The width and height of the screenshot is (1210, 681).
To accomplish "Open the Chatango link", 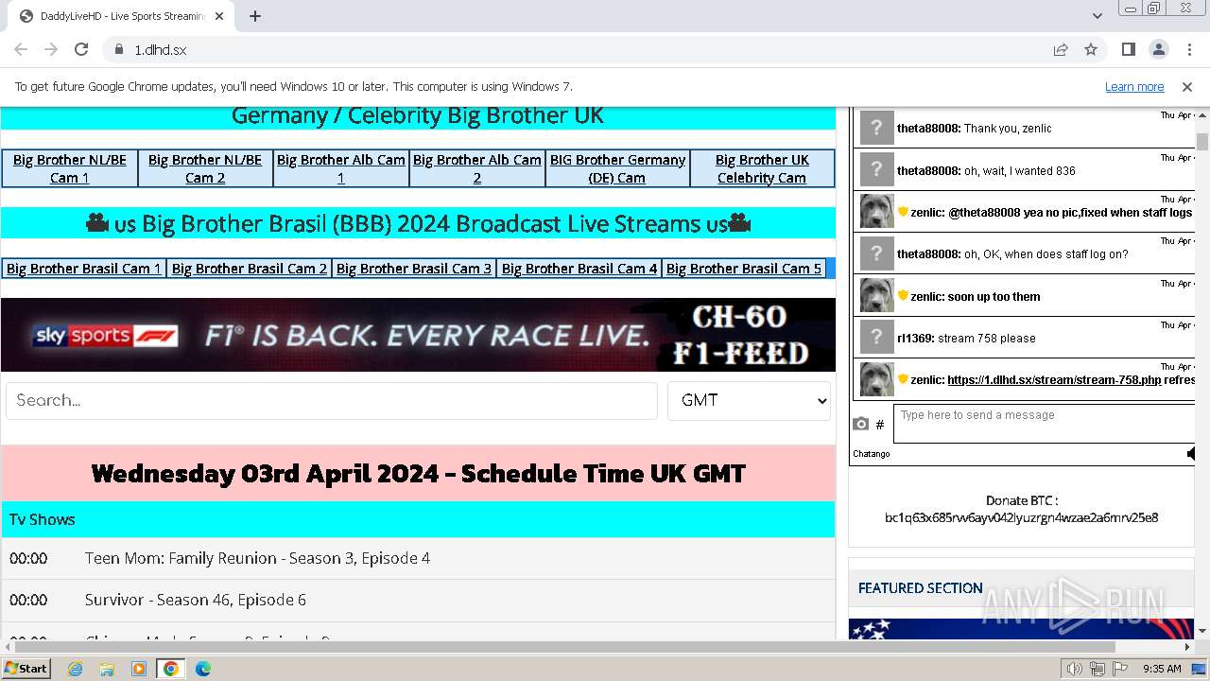I will (871, 454).
